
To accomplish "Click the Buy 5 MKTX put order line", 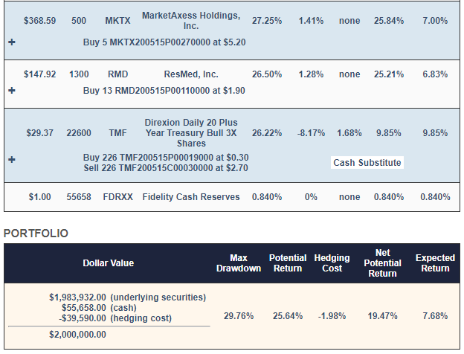I will 164,43.
